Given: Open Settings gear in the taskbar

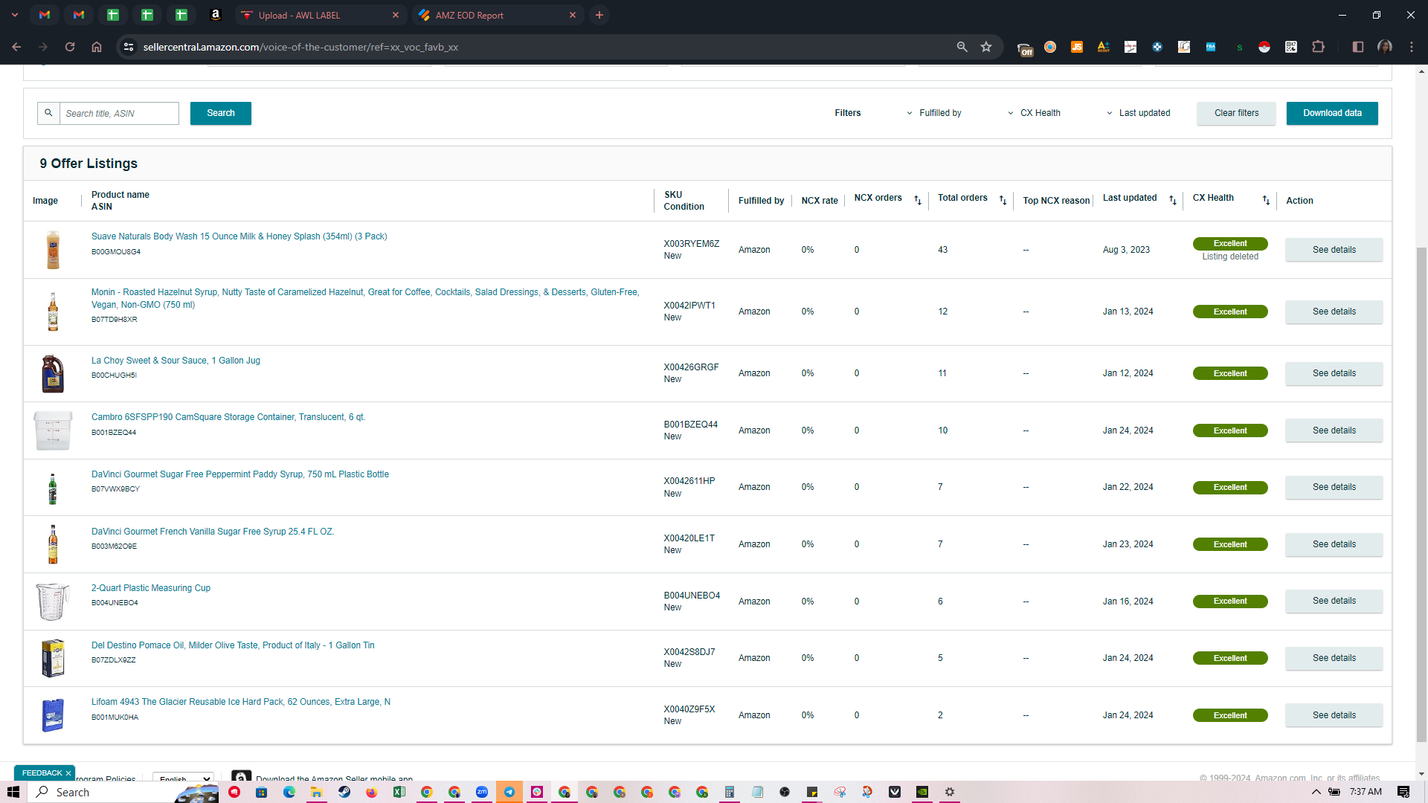Looking at the screenshot, I should pos(950,792).
